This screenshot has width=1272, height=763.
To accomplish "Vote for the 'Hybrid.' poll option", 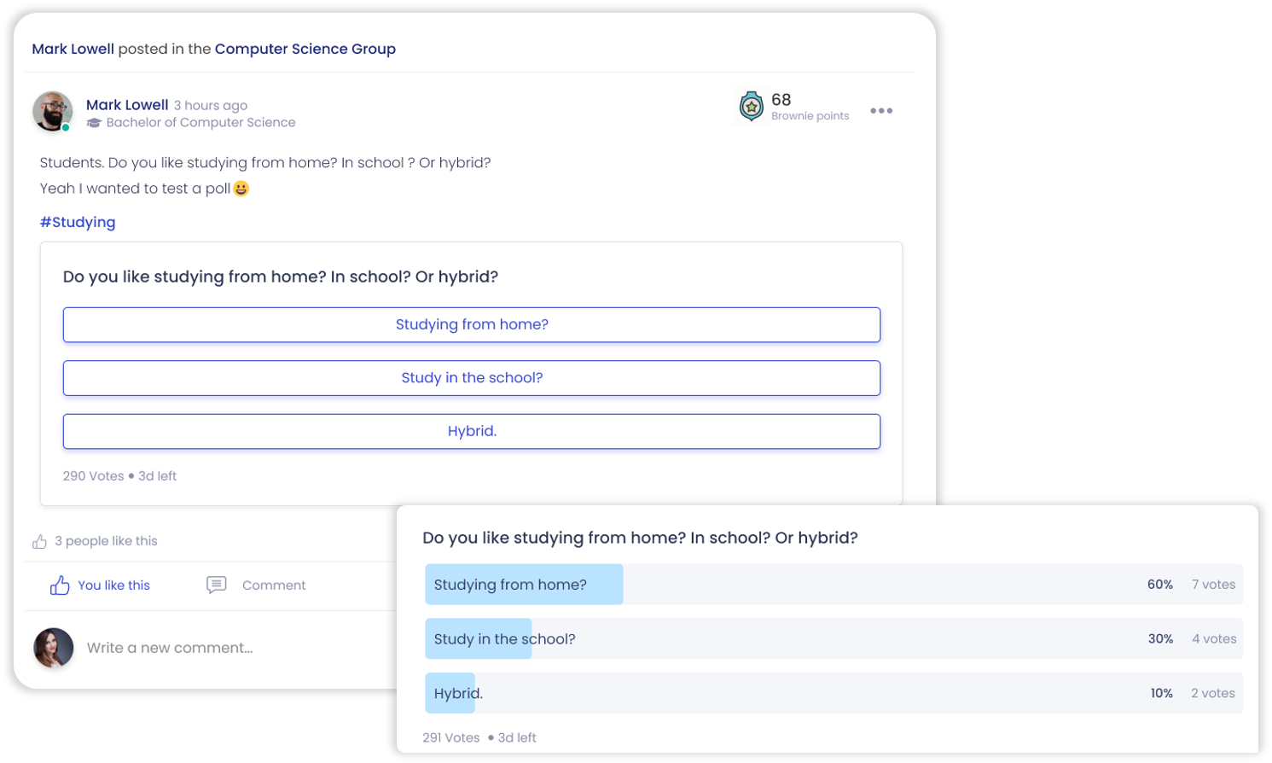I will [472, 431].
